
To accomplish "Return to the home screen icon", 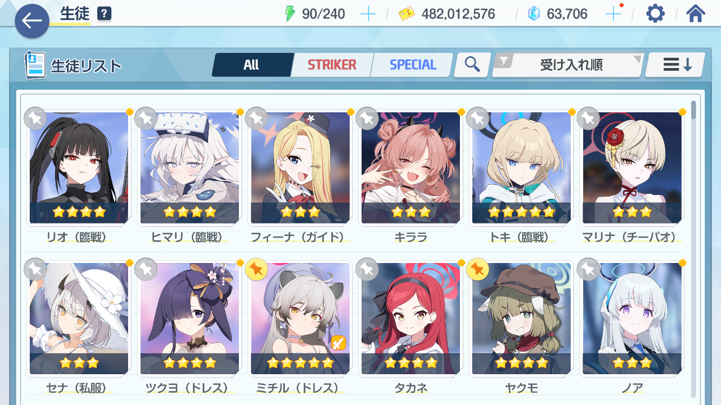I will click(696, 13).
